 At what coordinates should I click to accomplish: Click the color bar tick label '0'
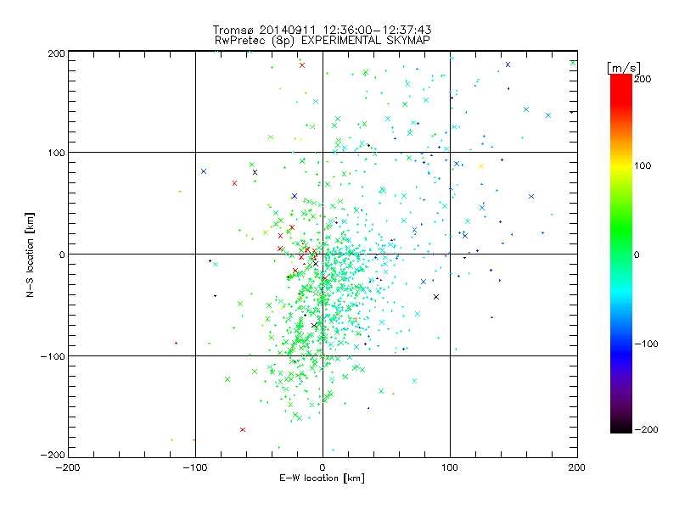click(637, 255)
